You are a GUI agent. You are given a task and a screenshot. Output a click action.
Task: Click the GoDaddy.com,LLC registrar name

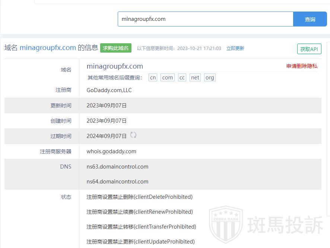pos(109,90)
